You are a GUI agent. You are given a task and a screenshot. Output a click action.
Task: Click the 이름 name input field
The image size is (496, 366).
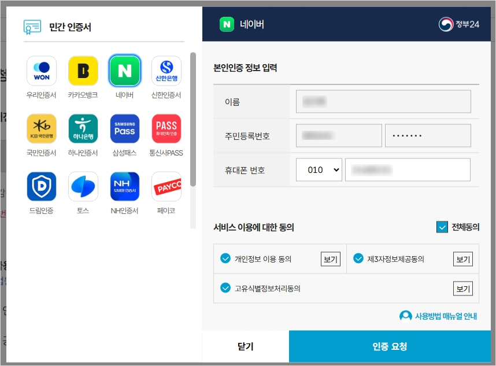pos(383,102)
